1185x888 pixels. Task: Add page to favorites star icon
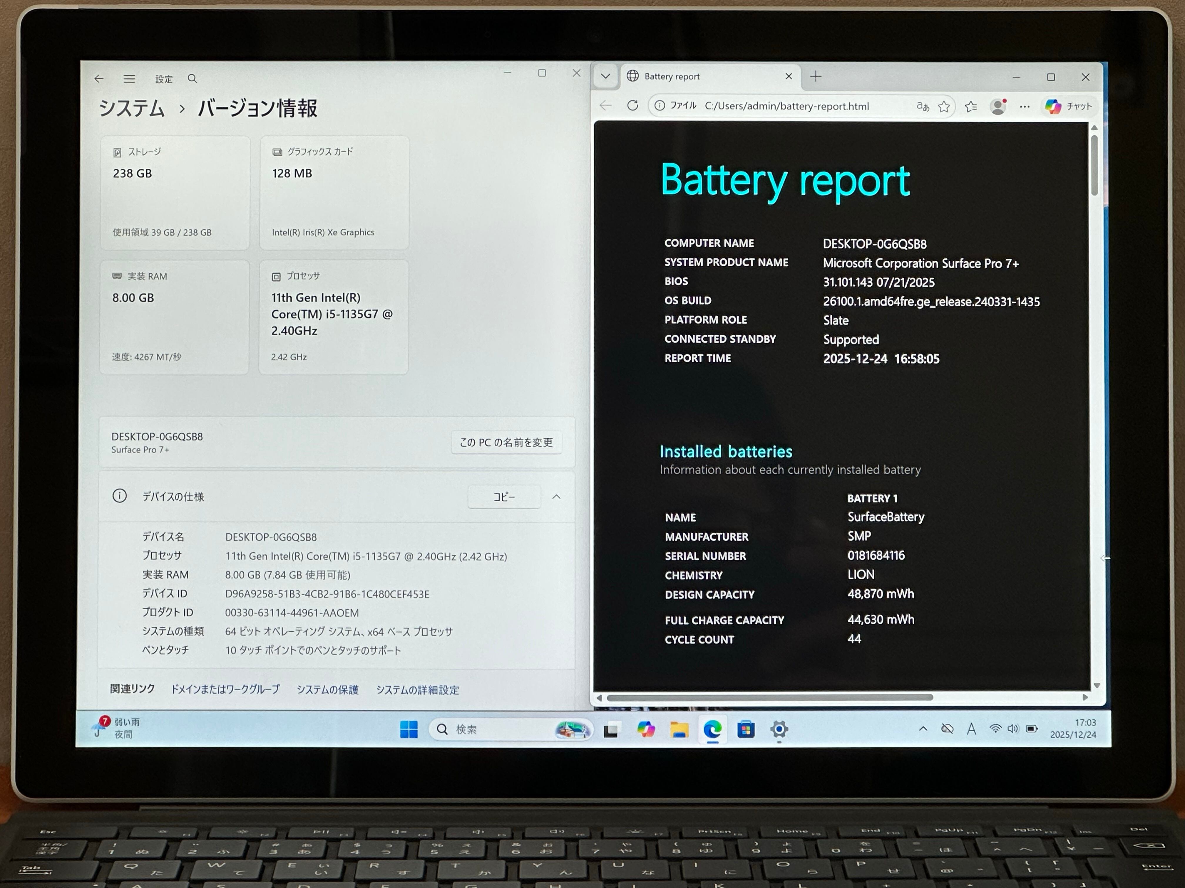[x=944, y=107]
